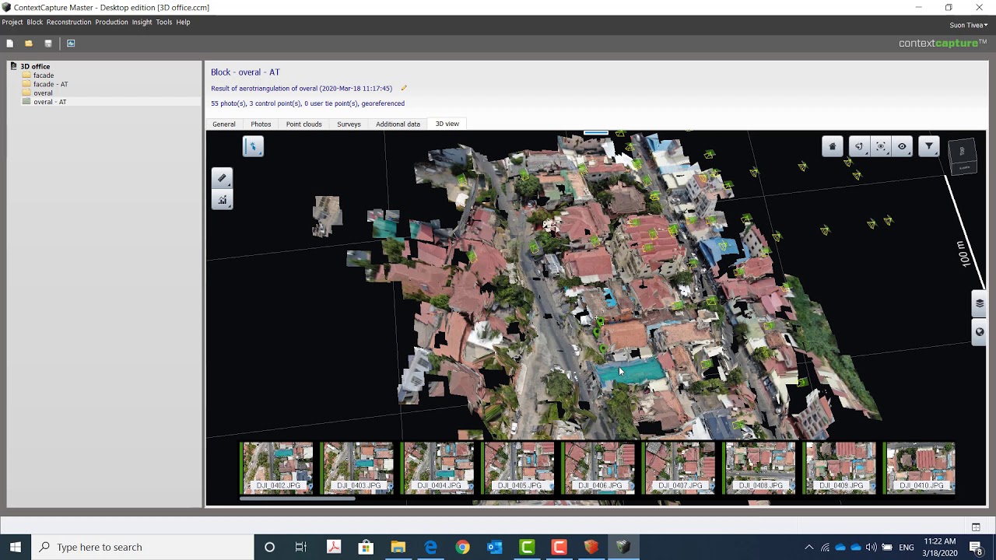Click the New project icon in toolbar
Screen dimensions: 996x560
click(x=9, y=44)
